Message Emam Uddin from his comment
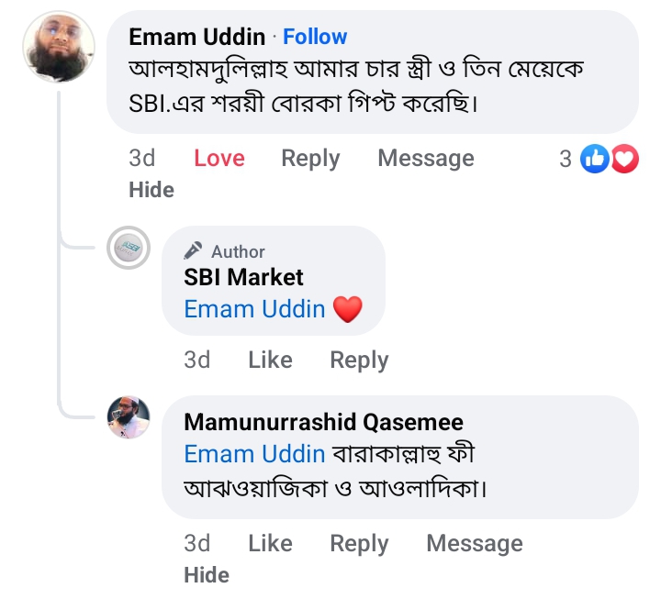Screen dimensions: 661x599 pyautogui.click(x=426, y=159)
